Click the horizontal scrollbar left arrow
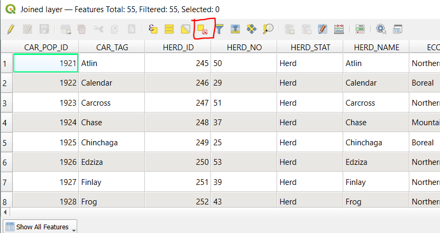Screen dimensions: 440x233 click(4, 211)
